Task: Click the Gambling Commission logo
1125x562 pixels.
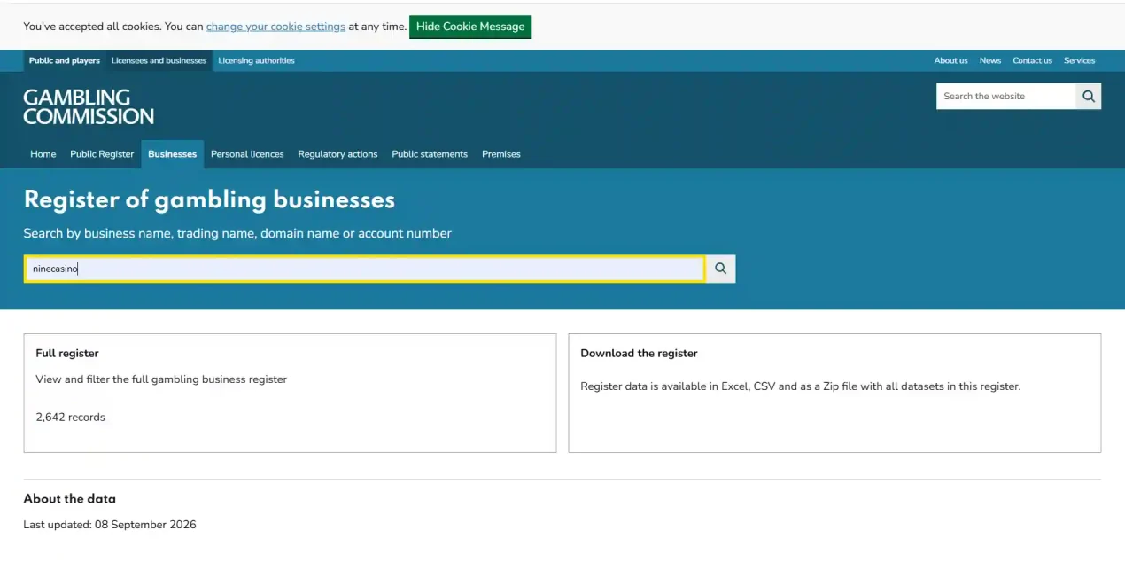Action: click(89, 106)
